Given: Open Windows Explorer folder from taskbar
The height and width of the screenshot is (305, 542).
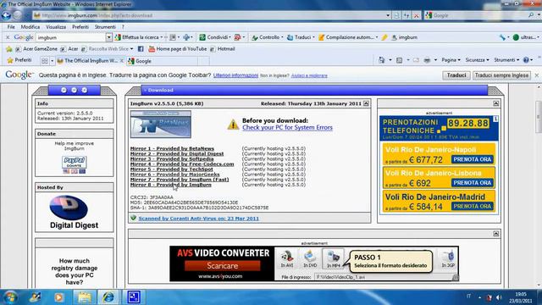Looking at the screenshot, I should tap(84, 297).
